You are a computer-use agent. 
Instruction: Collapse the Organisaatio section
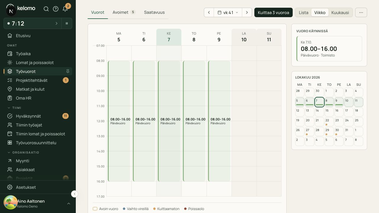pos(23,153)
